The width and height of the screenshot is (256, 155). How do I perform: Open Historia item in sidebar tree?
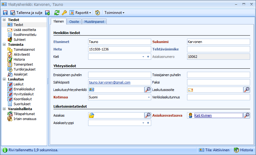pyautogui.click(x=16, y=59)
